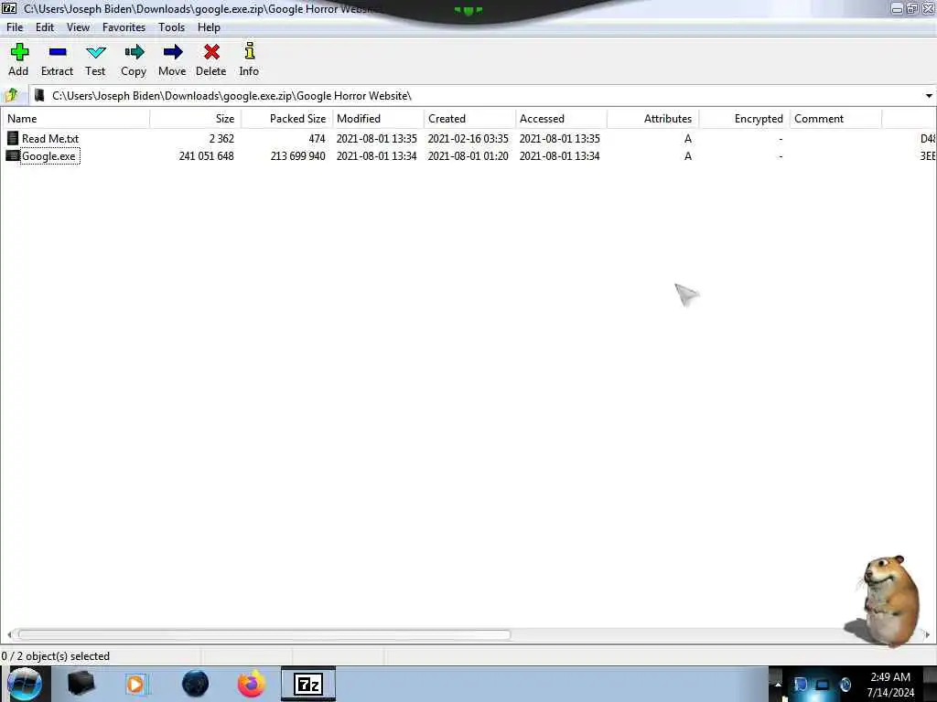
Task: Click the horizontal scrollbar thumb
Action: click(264, 634)
